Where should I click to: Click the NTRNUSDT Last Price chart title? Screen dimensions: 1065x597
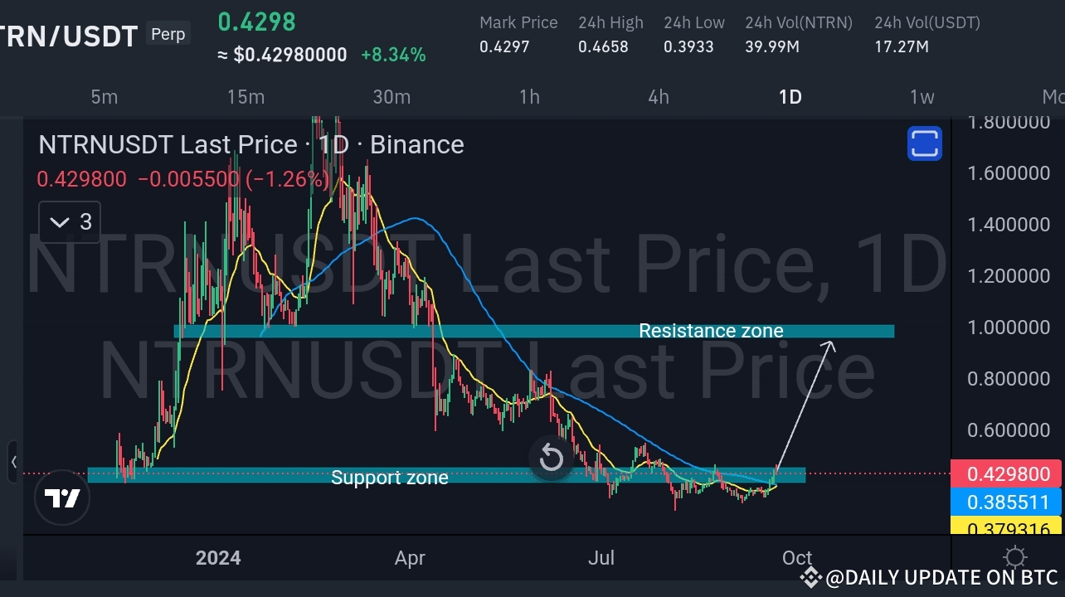click(x=250, y=144)
